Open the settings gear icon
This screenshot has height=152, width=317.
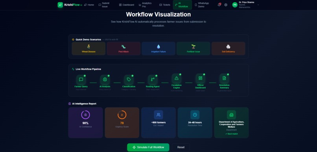click(x=226, y=5)
